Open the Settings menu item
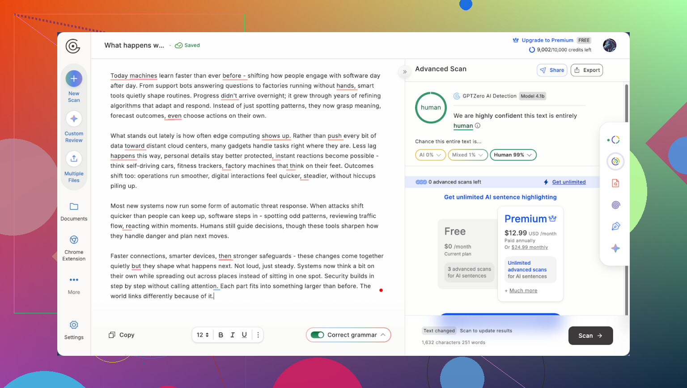687x388 pixels. [74, 330]
